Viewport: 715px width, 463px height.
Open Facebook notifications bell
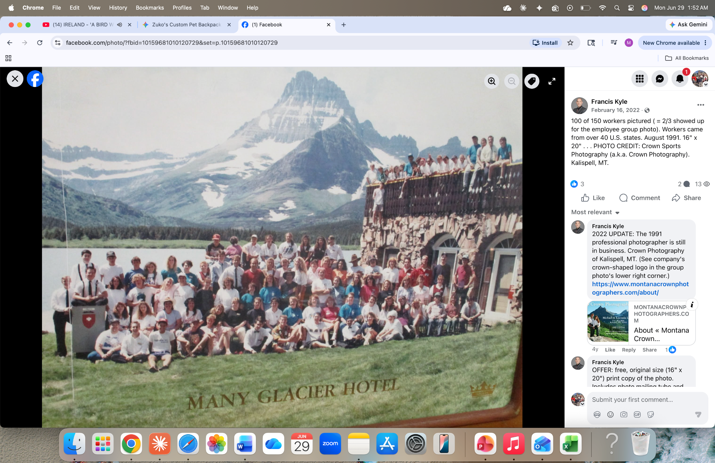[x=680, y=79]
